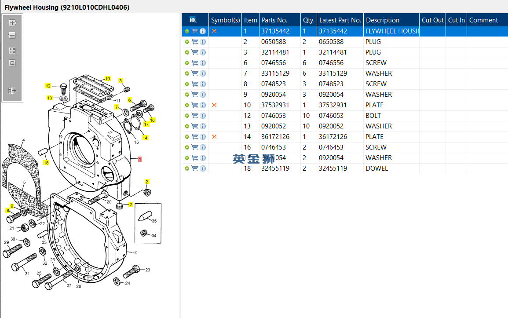Click the Cut Out column header
508x318 pixels.
(x=432, y=20)
